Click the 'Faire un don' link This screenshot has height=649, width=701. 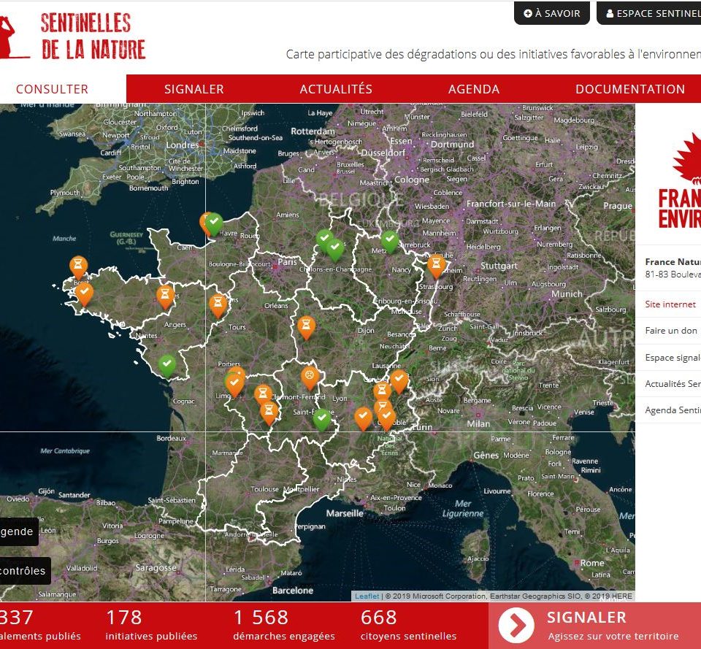click(671, 331)
